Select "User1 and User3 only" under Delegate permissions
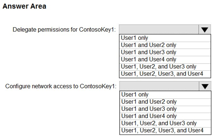 (165, 52)
